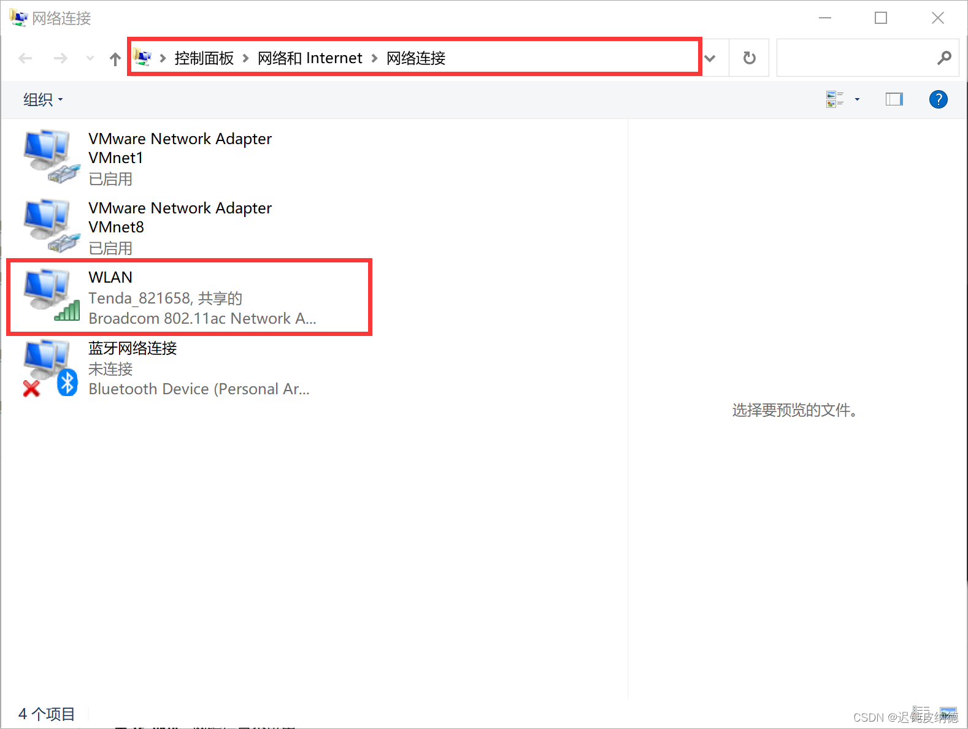Viewport: 968px width, 729px height.
Task: Open 网络和 Internet breadcrumb
Action: click(x=310, y=58)
